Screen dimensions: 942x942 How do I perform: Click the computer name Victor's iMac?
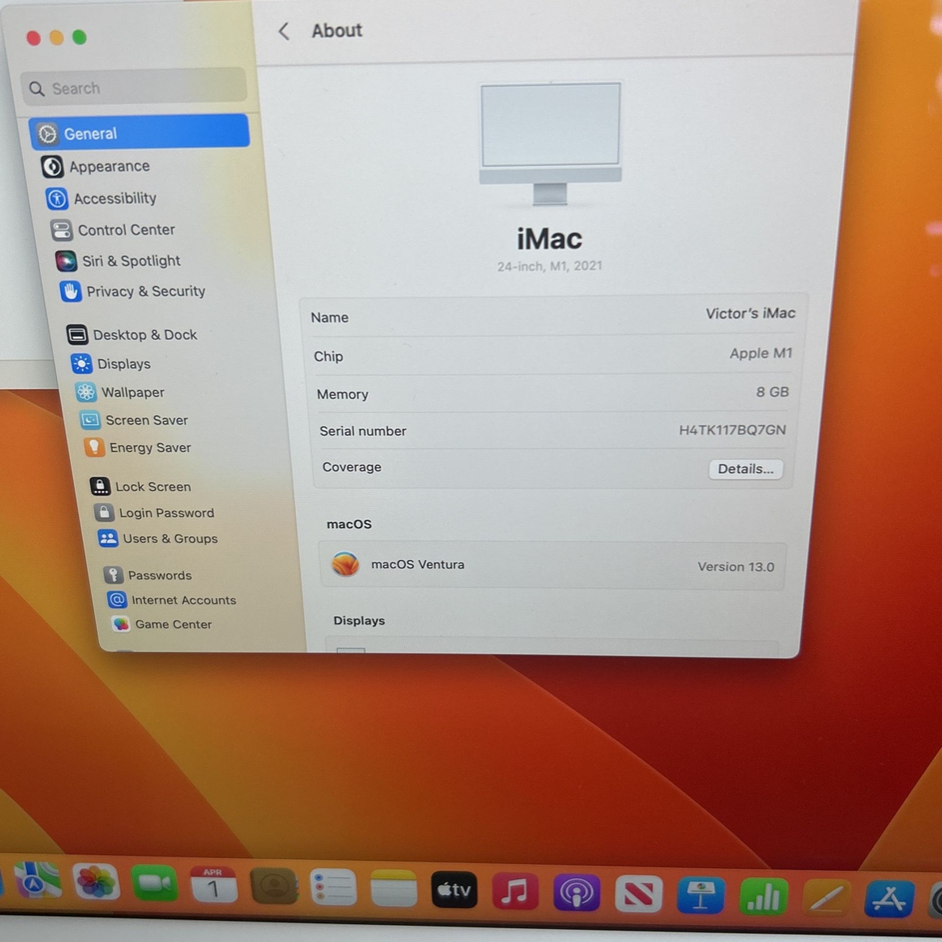coord(750,314)
